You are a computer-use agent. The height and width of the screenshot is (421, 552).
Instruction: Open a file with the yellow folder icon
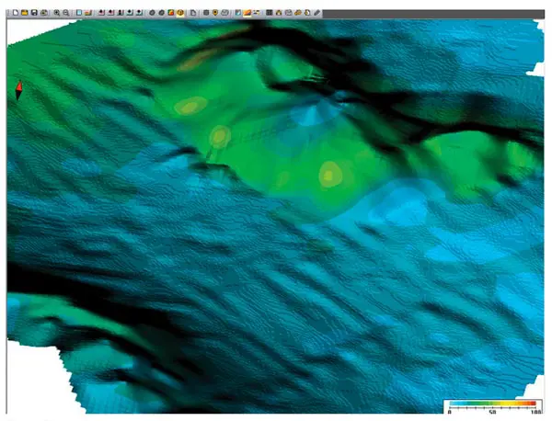point(24,13)
